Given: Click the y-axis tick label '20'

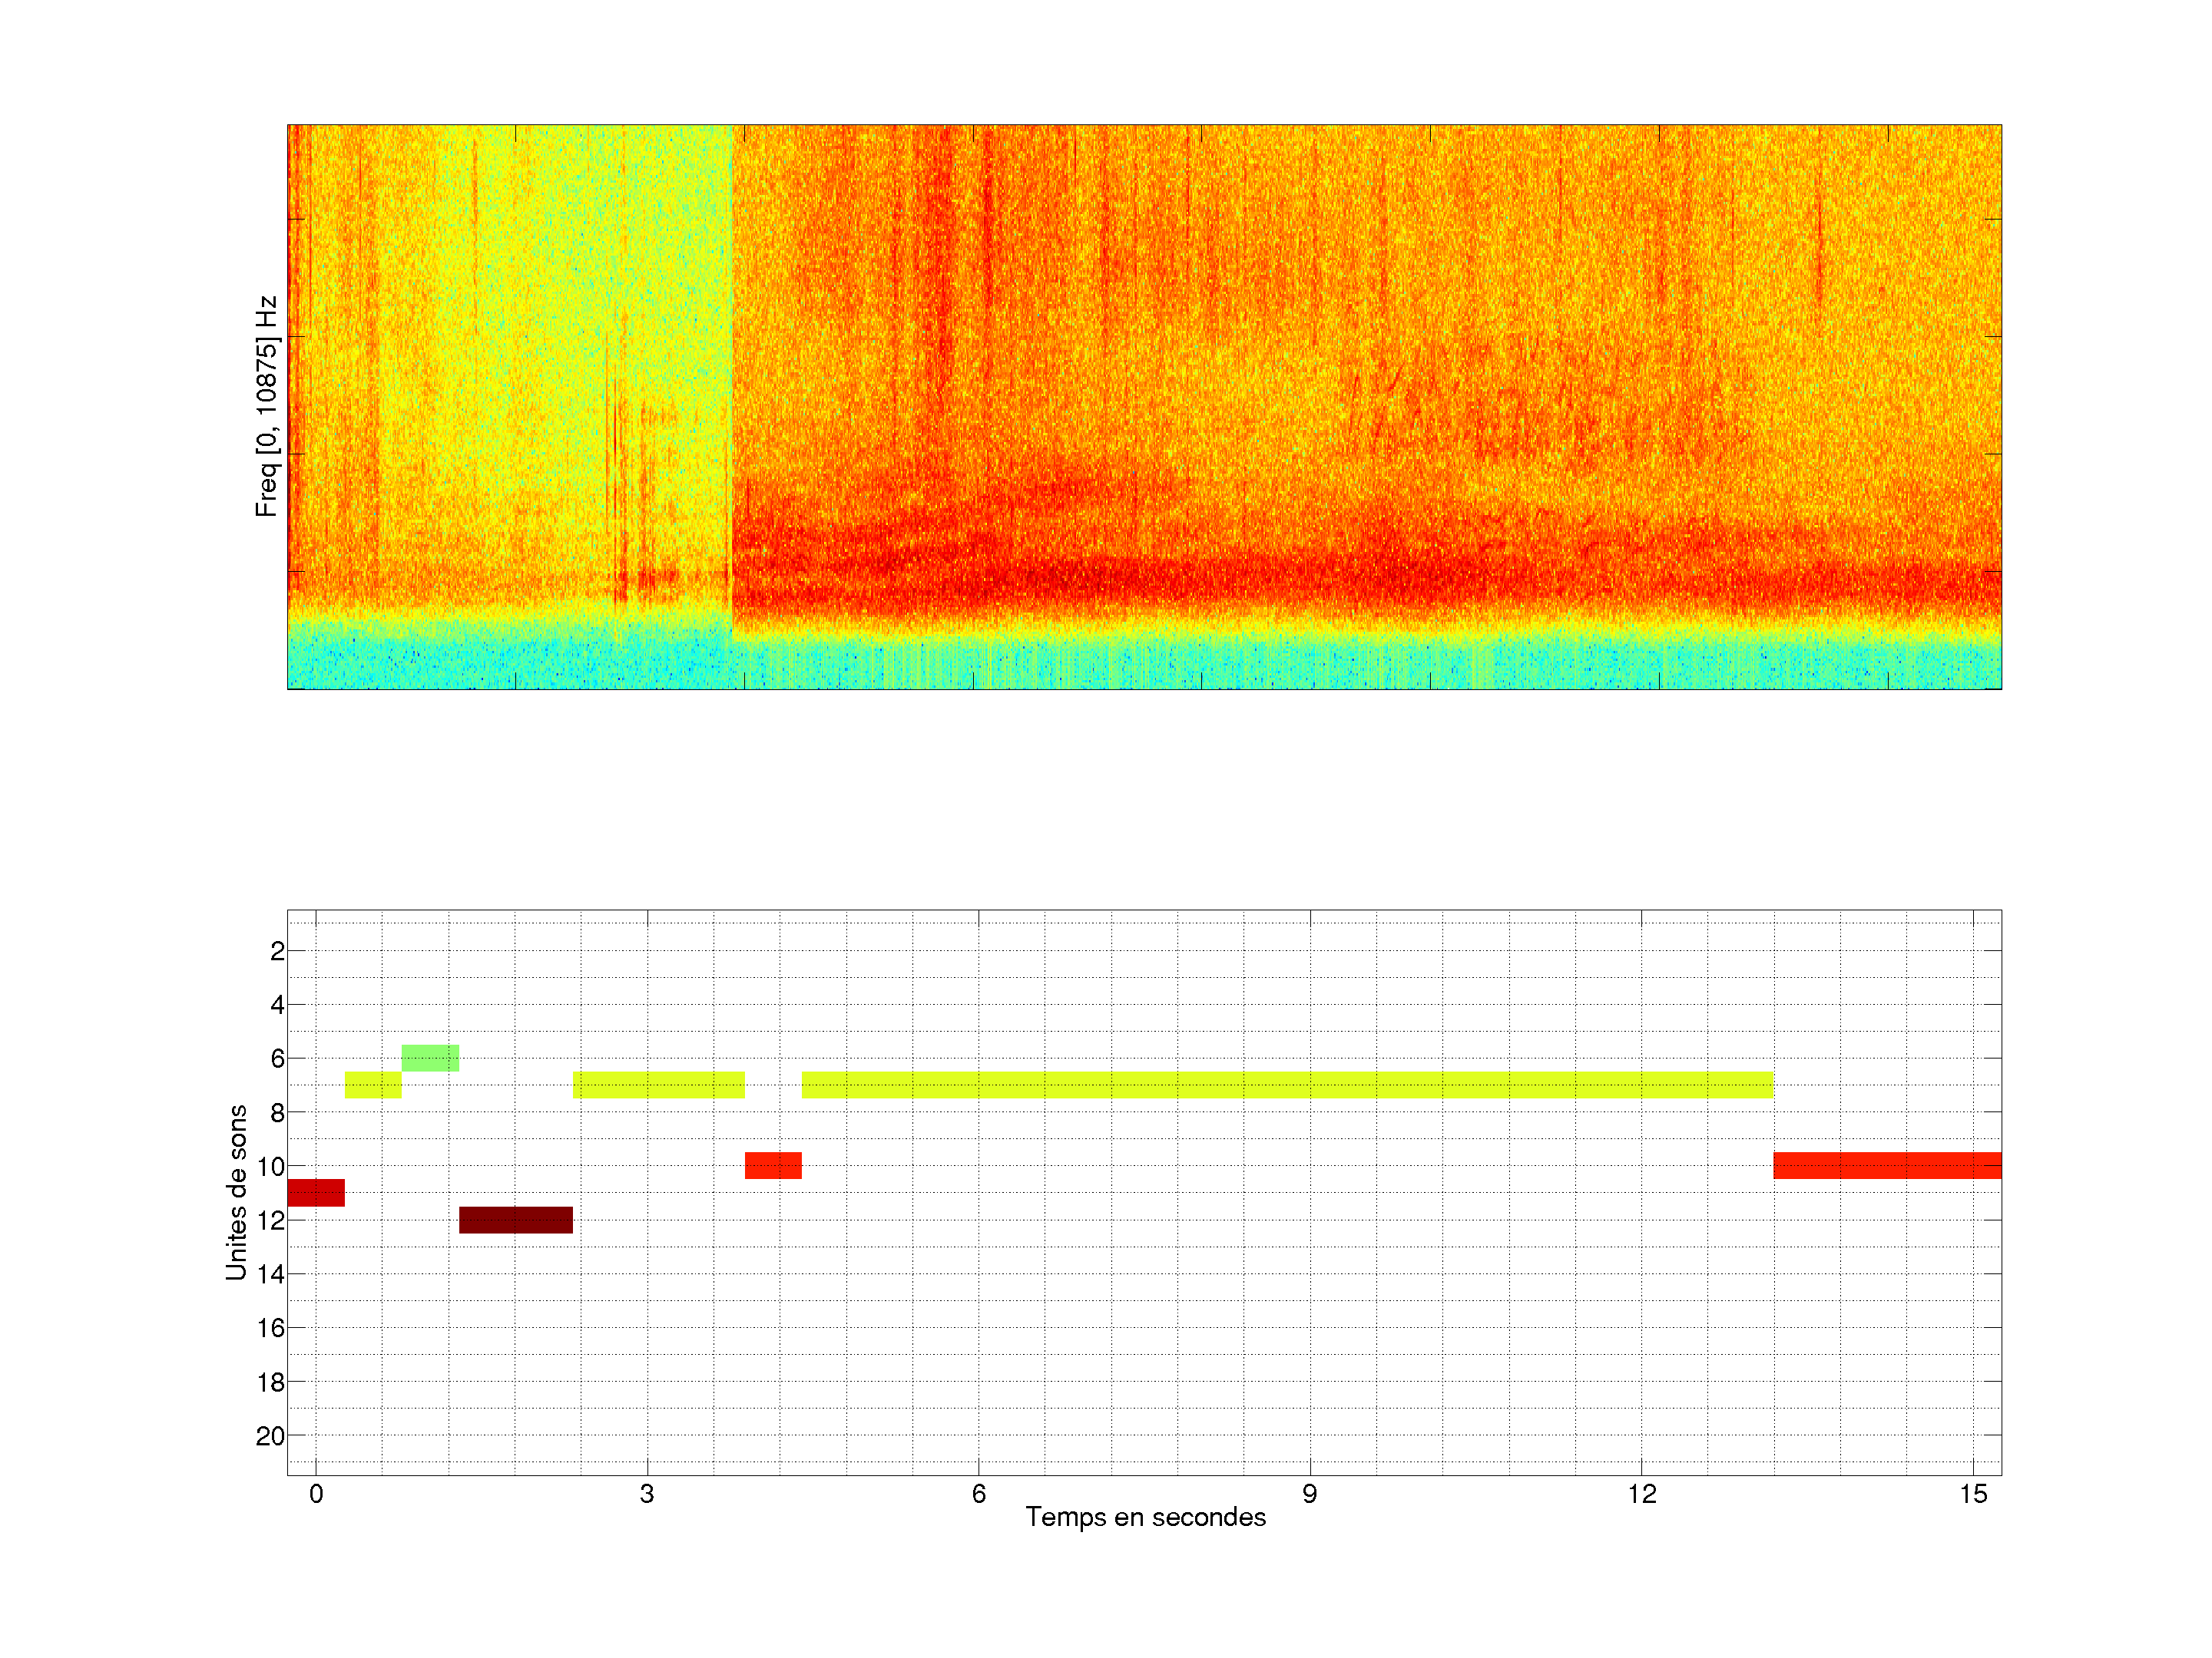Looking at the screenshot, I should pos(270,1436).
